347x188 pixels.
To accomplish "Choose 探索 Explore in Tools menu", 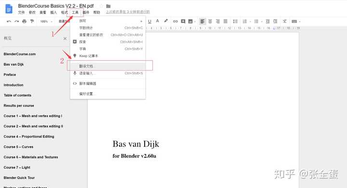I will [108, 42].
